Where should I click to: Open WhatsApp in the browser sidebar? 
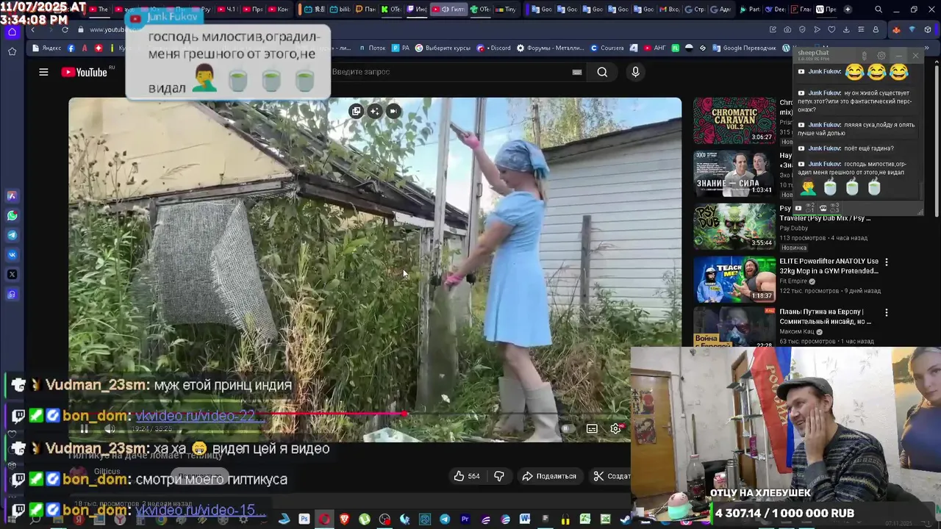point(12,216)
